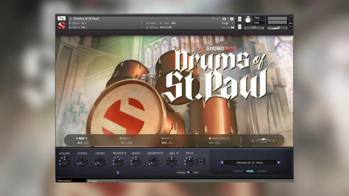Image resolution: width=349 pixels, height=196 pixels.
Task: Click AMBISYNTH output routing icon
Action: click(218, 143)
